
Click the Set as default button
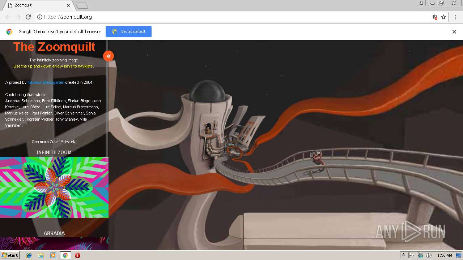click(128, 31)
